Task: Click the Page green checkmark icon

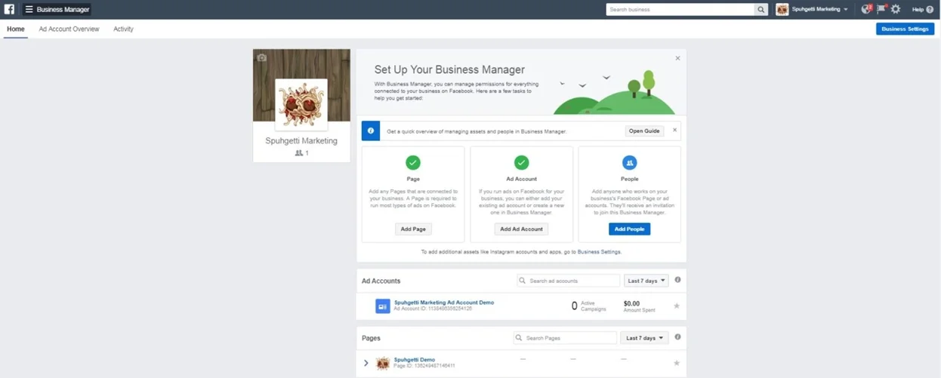Action: (413, 162)
